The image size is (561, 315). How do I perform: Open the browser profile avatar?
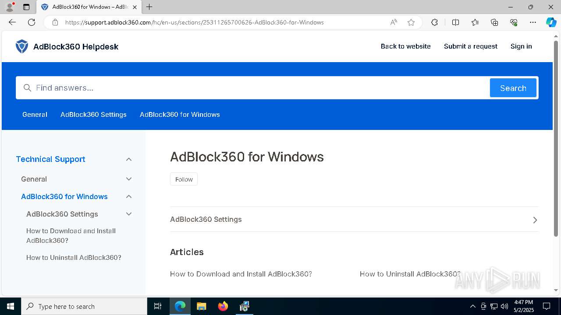(x=10, y=7)
